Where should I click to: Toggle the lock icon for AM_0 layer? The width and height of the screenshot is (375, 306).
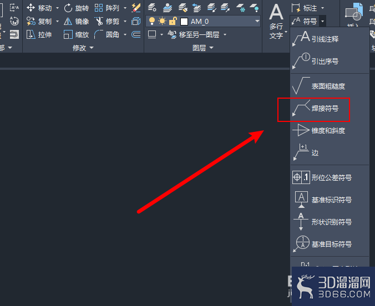173,21
